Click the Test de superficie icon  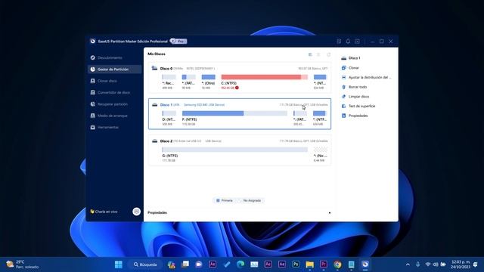(x=343, y=106)
